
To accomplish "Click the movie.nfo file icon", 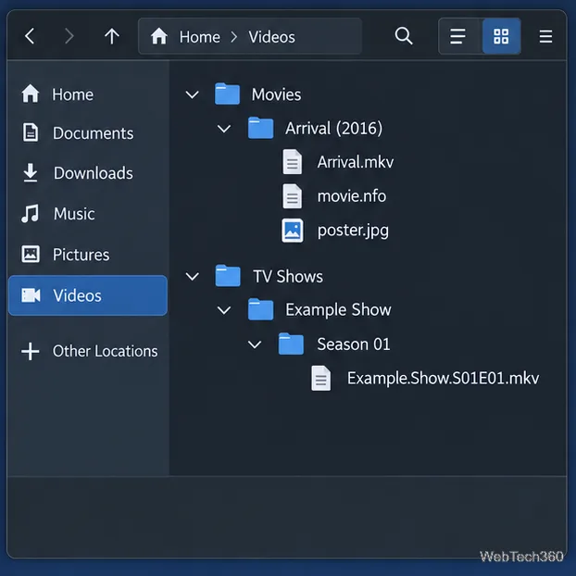I will click(292, 196).
